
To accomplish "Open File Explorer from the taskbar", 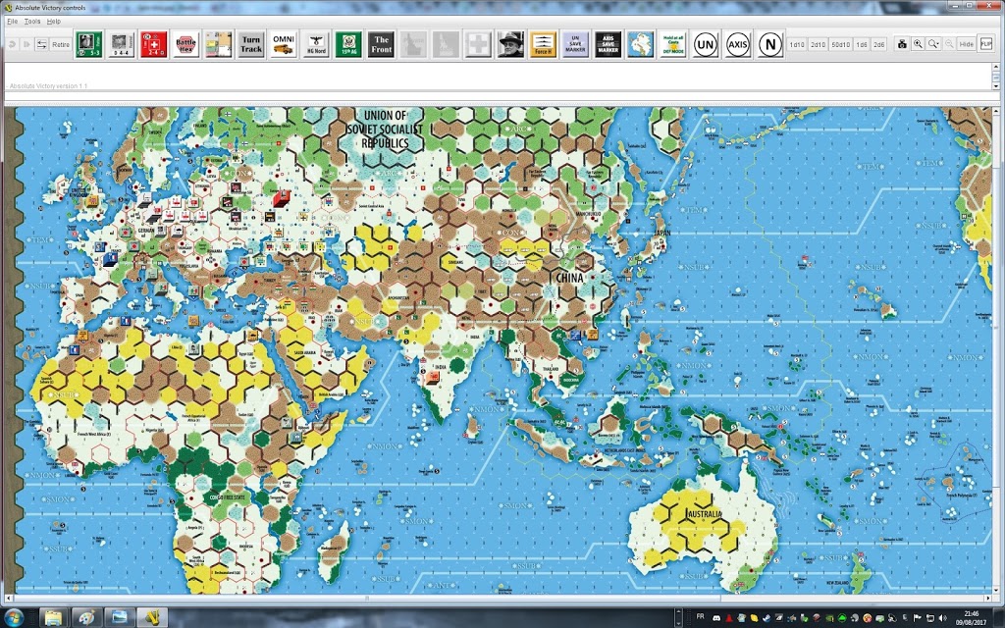I will coord(54,618).
